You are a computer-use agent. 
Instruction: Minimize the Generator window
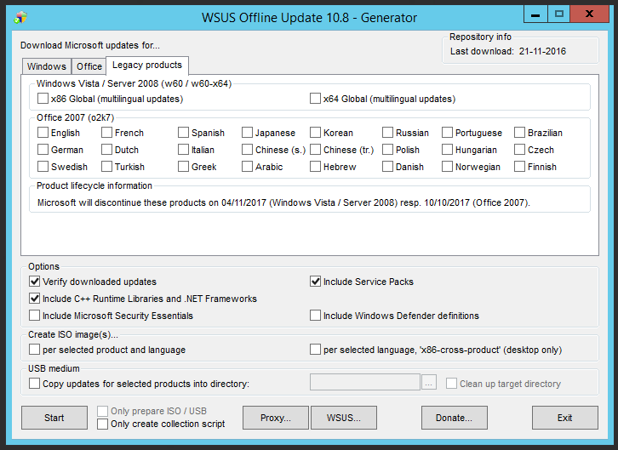coord(535,14)
